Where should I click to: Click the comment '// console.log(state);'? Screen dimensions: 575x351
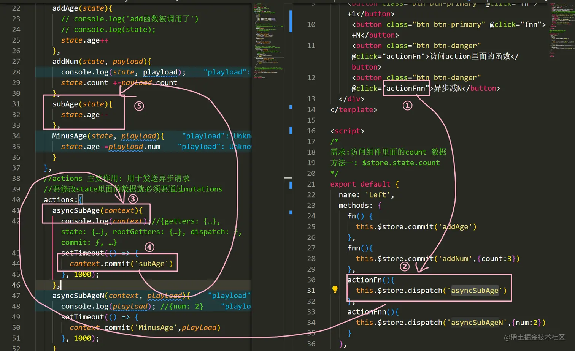(x=108, y=30)
